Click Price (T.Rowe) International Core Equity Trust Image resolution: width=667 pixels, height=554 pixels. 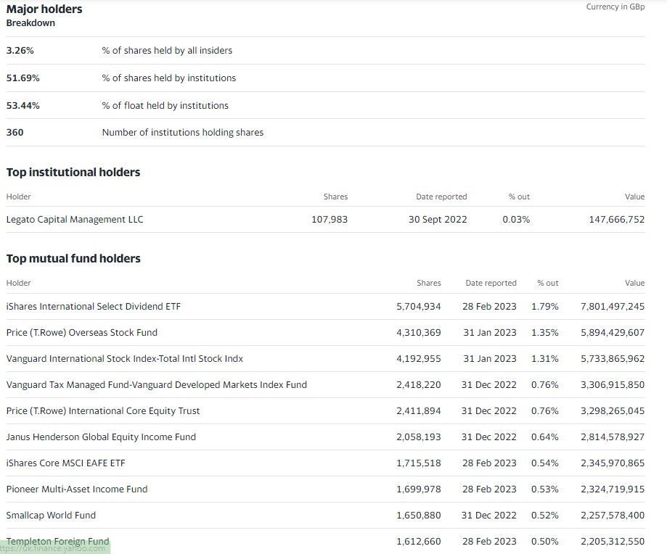[103, 411]
